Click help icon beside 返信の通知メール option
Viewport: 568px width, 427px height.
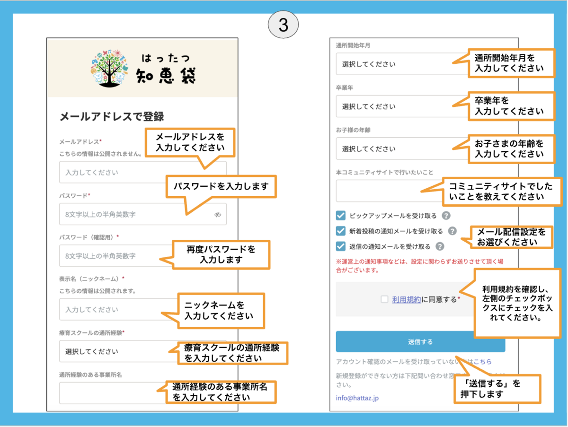pyautogui.click(x=440, y=246)
